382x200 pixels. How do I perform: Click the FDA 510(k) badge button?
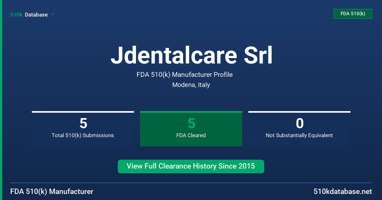[x=353, y=14]
